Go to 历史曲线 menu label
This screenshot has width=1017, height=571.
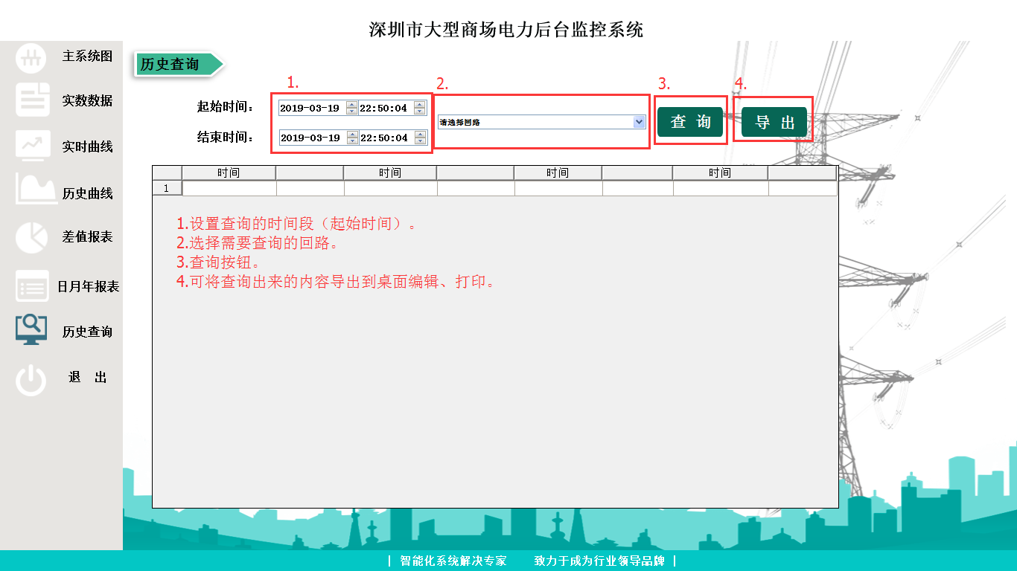(x=87, y=193)
